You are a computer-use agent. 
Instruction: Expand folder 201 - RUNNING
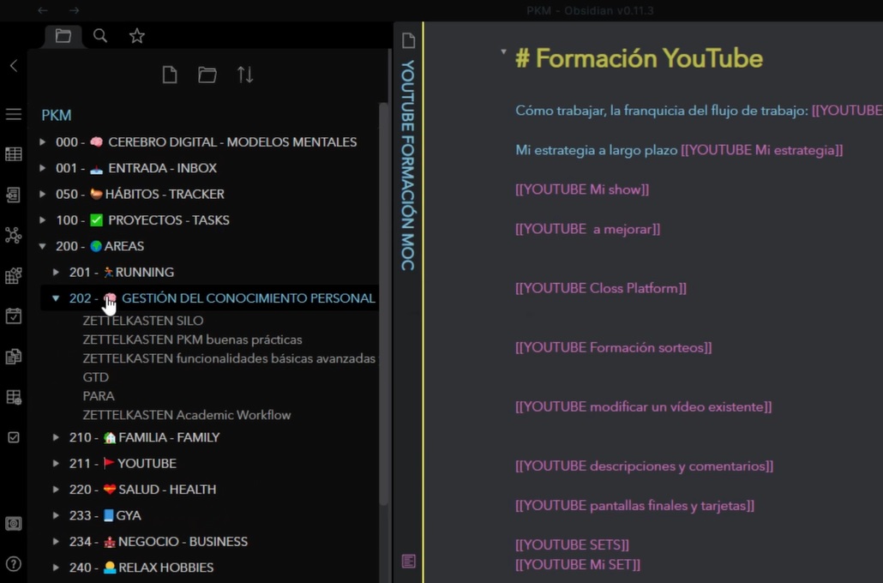point(57,272)
